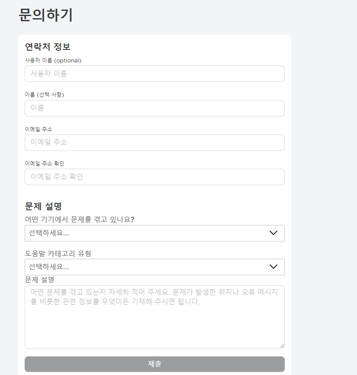Click the 문제 설명 text area
The width and height of the screenshot is (357, 375).
click(x=154, y=317)
